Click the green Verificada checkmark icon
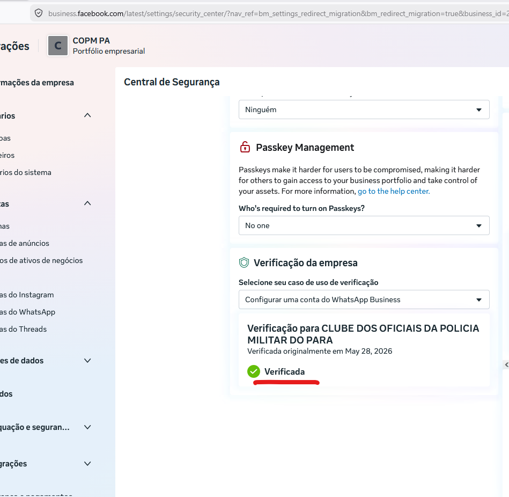 254,371
